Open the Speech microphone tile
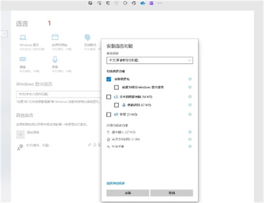 pos(61,64)
